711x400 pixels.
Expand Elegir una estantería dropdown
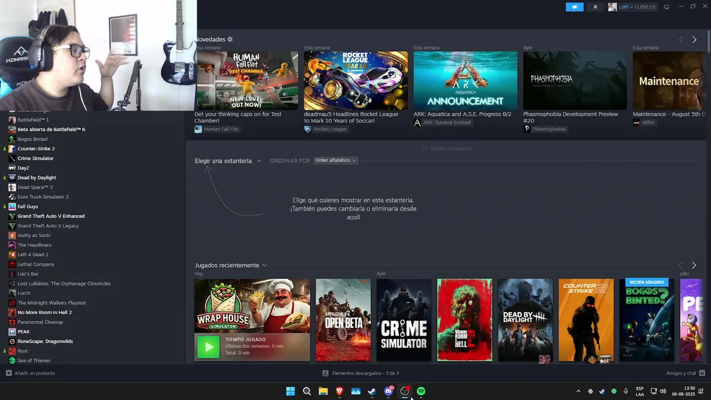tap(228, 161)
